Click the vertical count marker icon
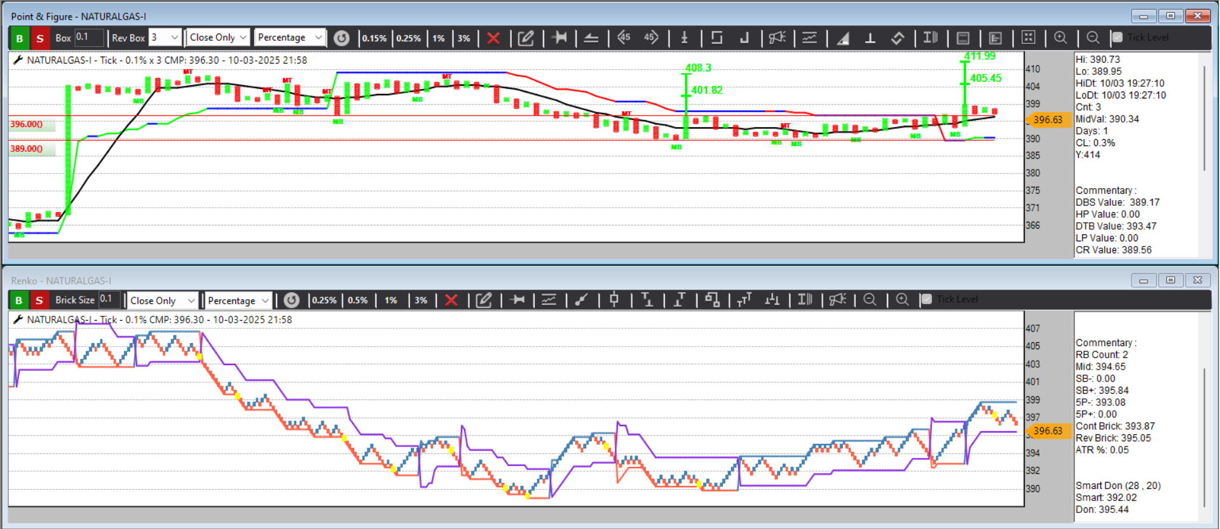Image resolution: width=1220 pixels, height=529 pixels. [x=685, y=37]
